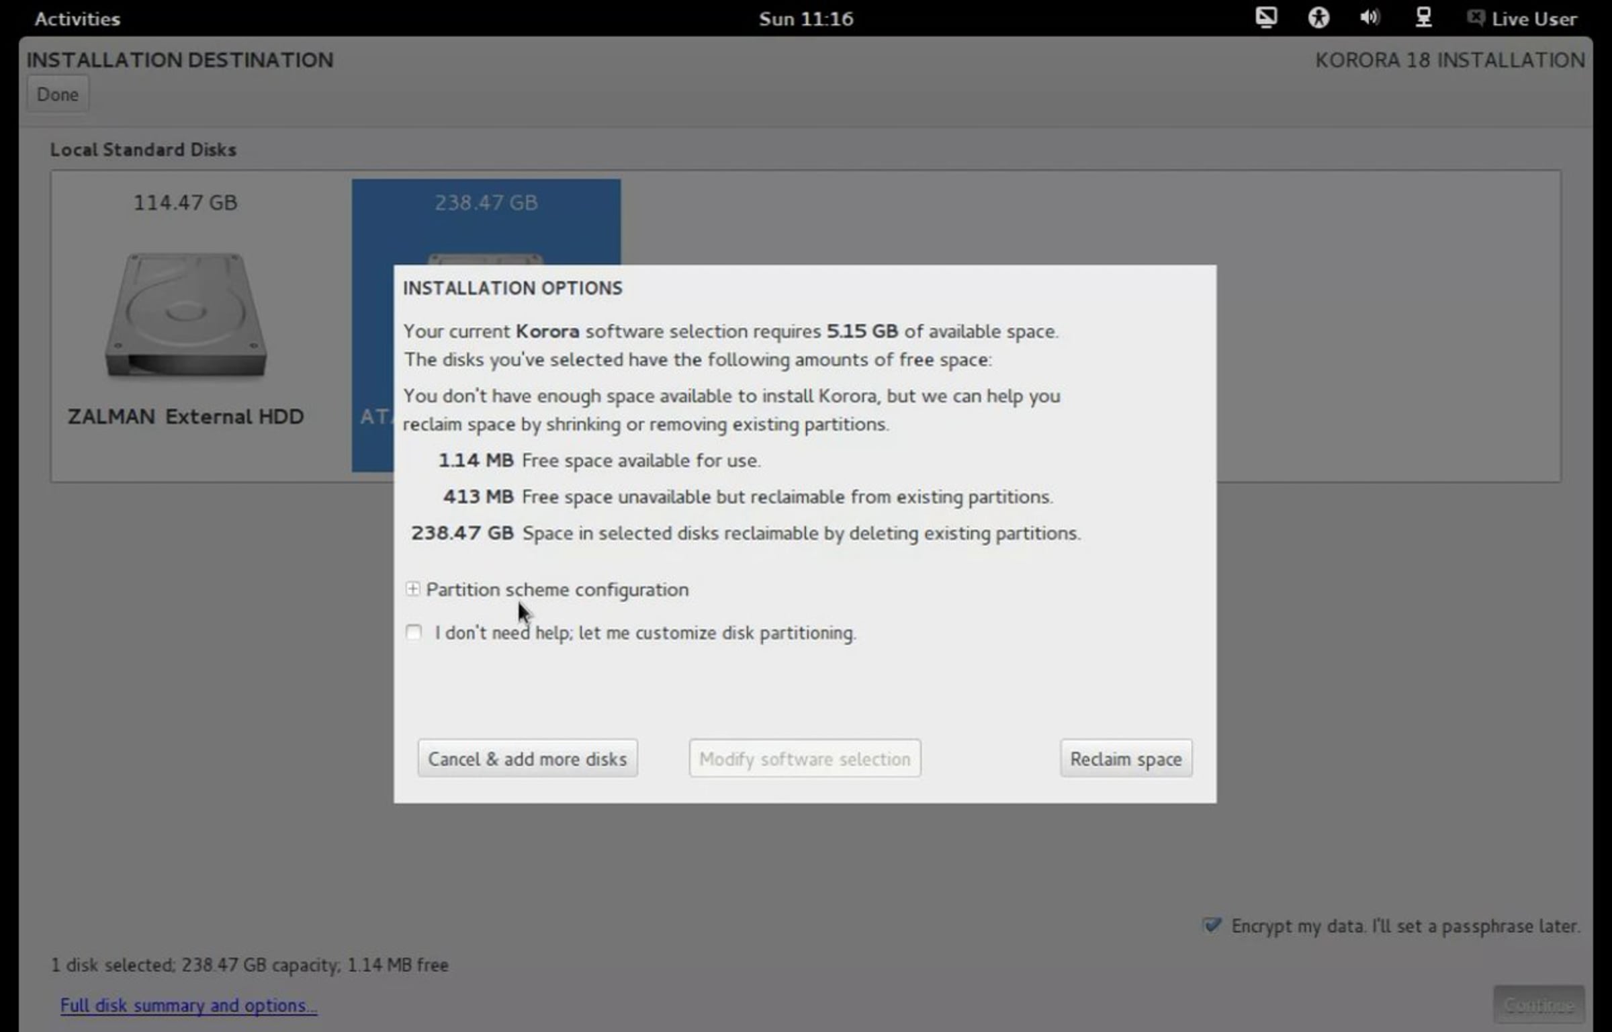
Task: Click the '5.15 GB' required space text
Action: coord(862,331)
